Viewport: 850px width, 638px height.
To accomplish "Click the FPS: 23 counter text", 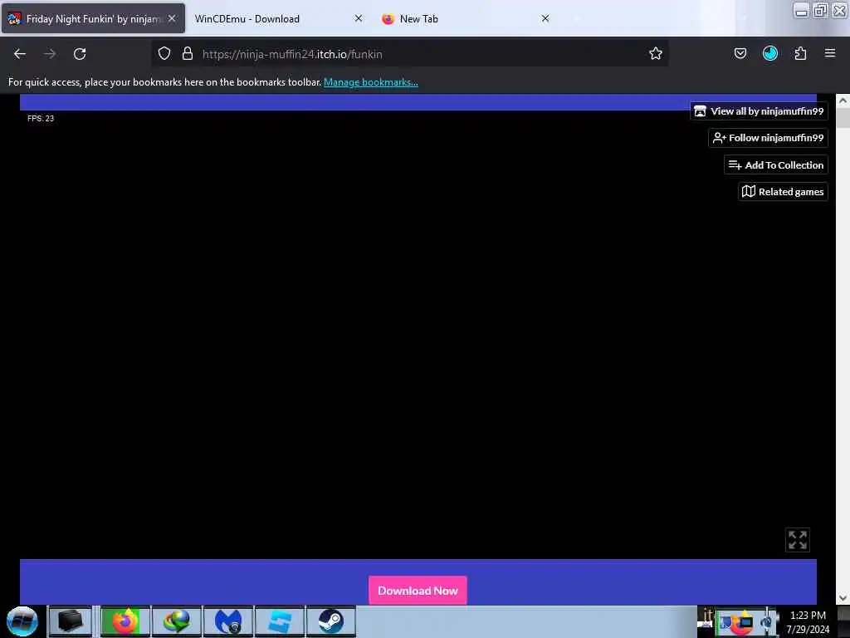I will coord(41,118).
